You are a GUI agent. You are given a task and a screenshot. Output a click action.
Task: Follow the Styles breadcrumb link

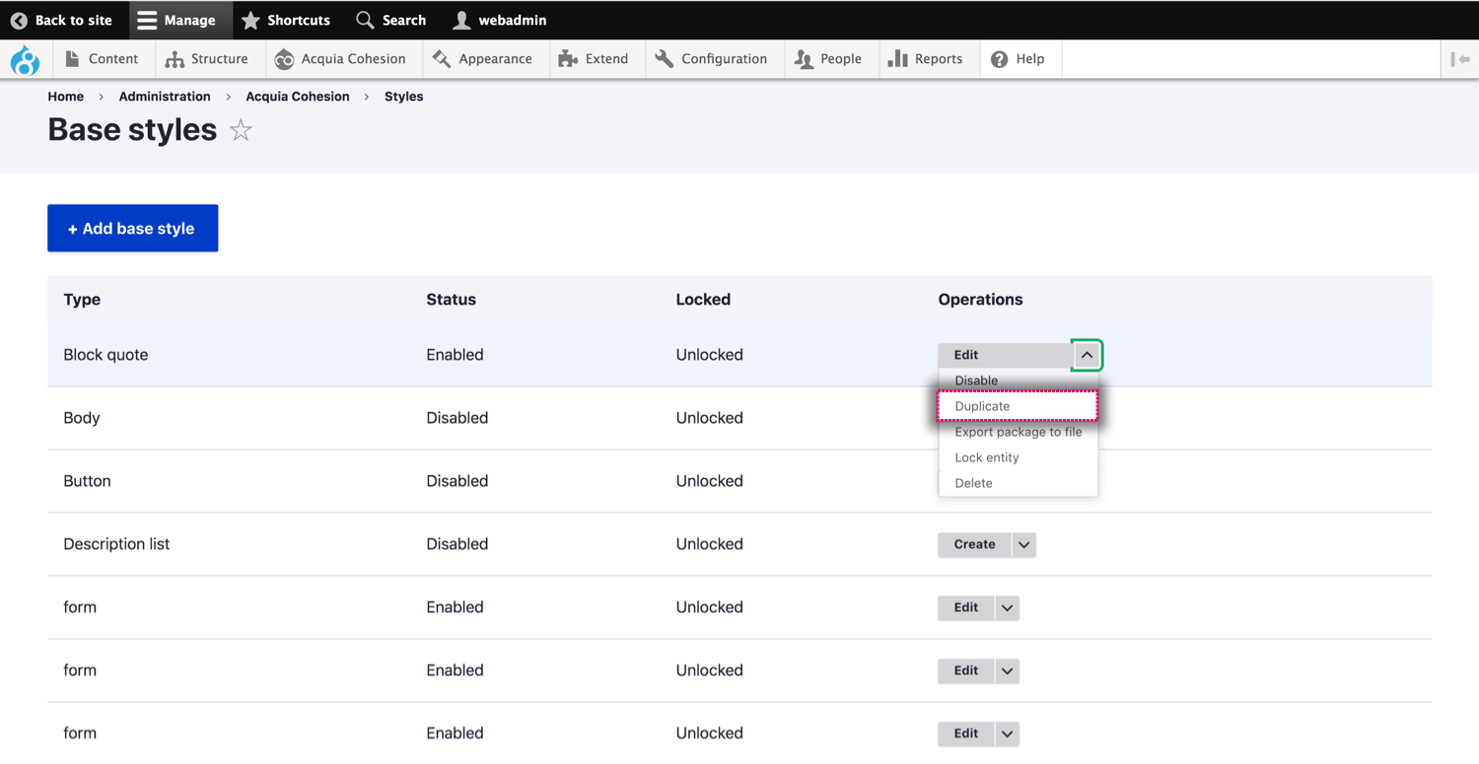[403, 97]
